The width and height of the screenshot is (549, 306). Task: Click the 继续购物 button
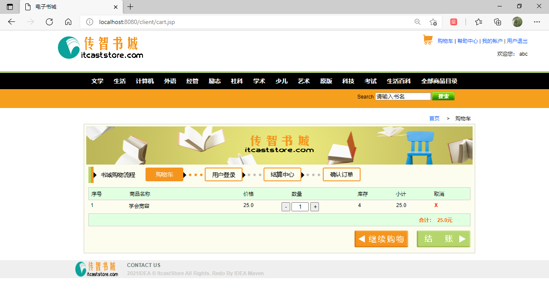point(381,239)
